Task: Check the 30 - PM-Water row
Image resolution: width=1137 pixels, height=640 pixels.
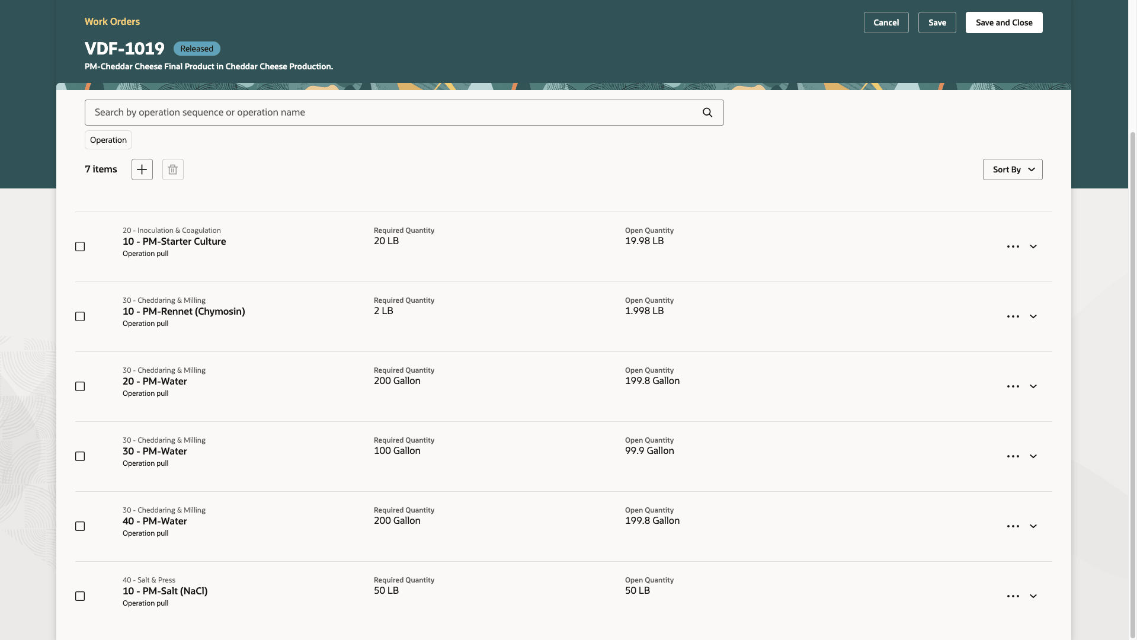Action: tap(80, 456)
